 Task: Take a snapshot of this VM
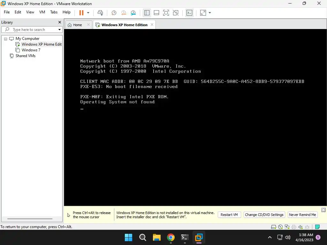114,13
